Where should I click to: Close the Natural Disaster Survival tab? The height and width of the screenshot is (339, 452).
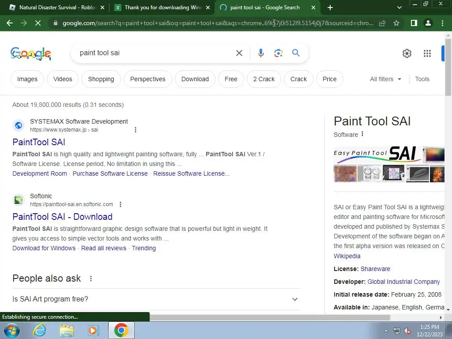click(x=102, y=8)
